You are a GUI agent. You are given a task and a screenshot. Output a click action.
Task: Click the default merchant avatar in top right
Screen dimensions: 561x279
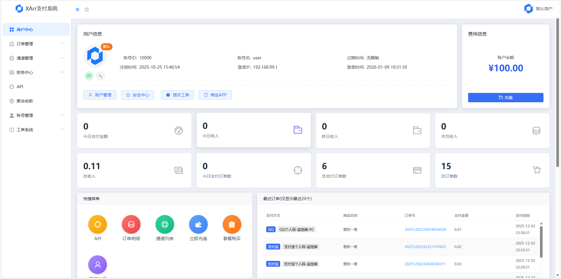click(x=529, y=8)
